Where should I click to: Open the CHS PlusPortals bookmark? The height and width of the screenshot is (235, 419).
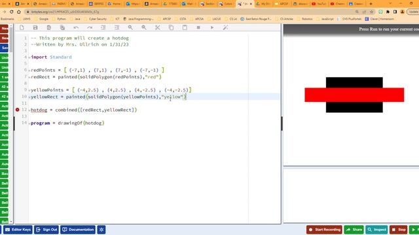pyautogui.click(x=350, y=19)
